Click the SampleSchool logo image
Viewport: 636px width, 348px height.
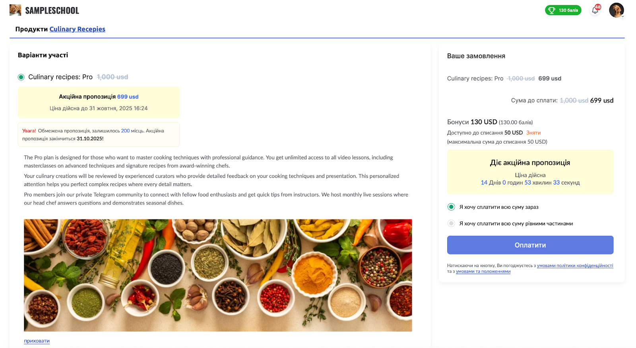(x=15, y=10)
